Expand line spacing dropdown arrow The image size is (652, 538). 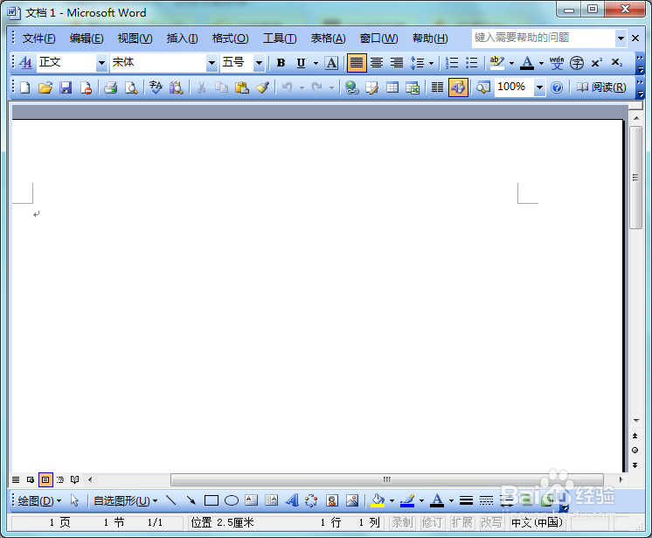431,63
